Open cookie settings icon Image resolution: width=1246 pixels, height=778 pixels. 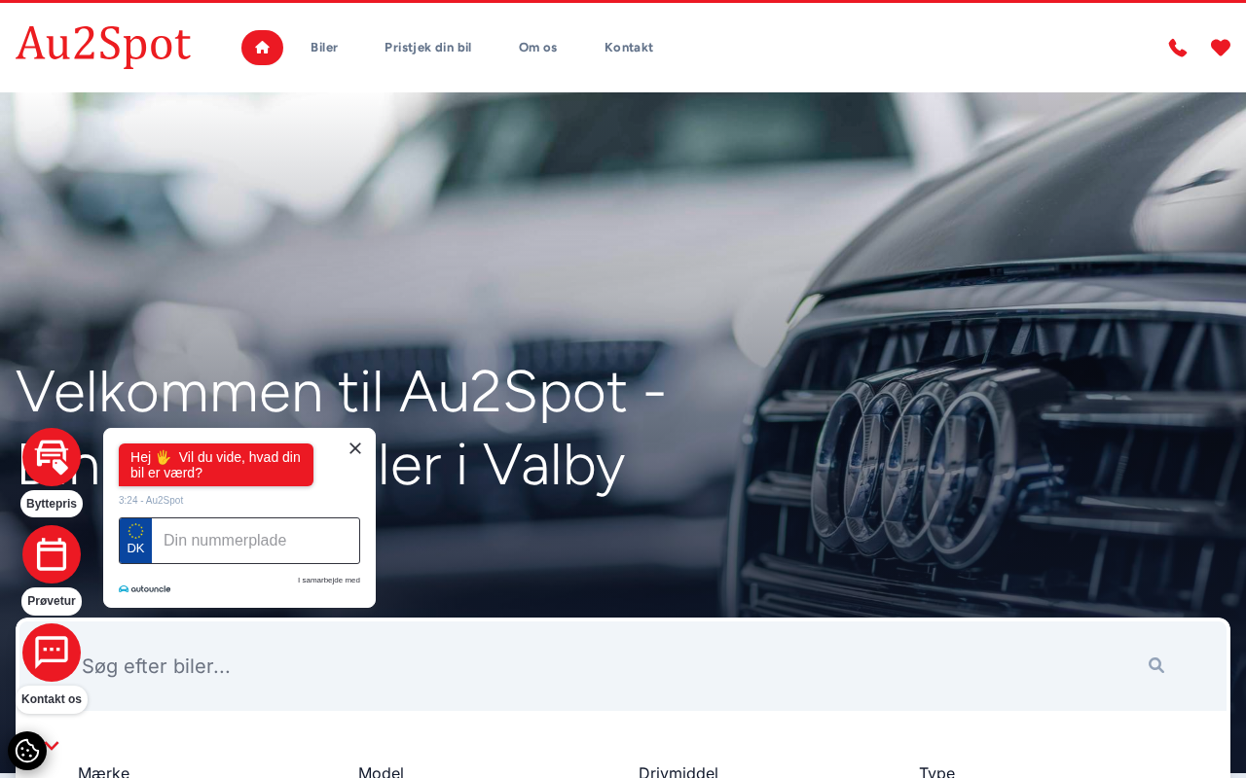(27, 751)
